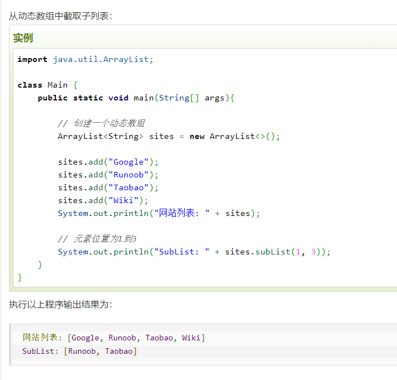Click the class Main declaration line
The image size is (397, 380).
tap(47, 85)
